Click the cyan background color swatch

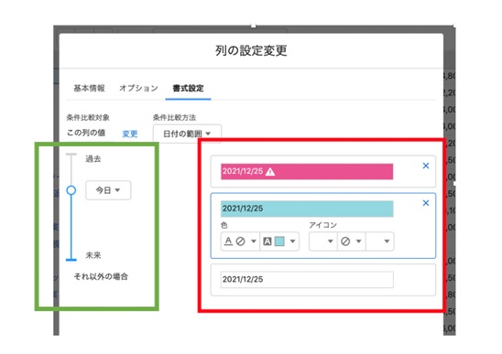pos(279,241)
